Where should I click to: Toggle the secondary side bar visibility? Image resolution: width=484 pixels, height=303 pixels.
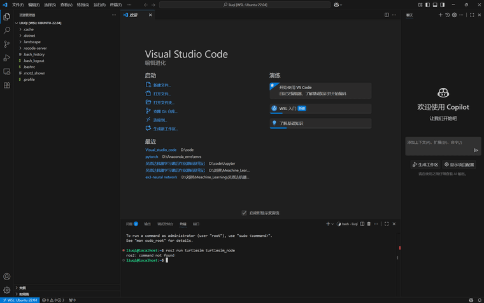[x=443, y=4]
